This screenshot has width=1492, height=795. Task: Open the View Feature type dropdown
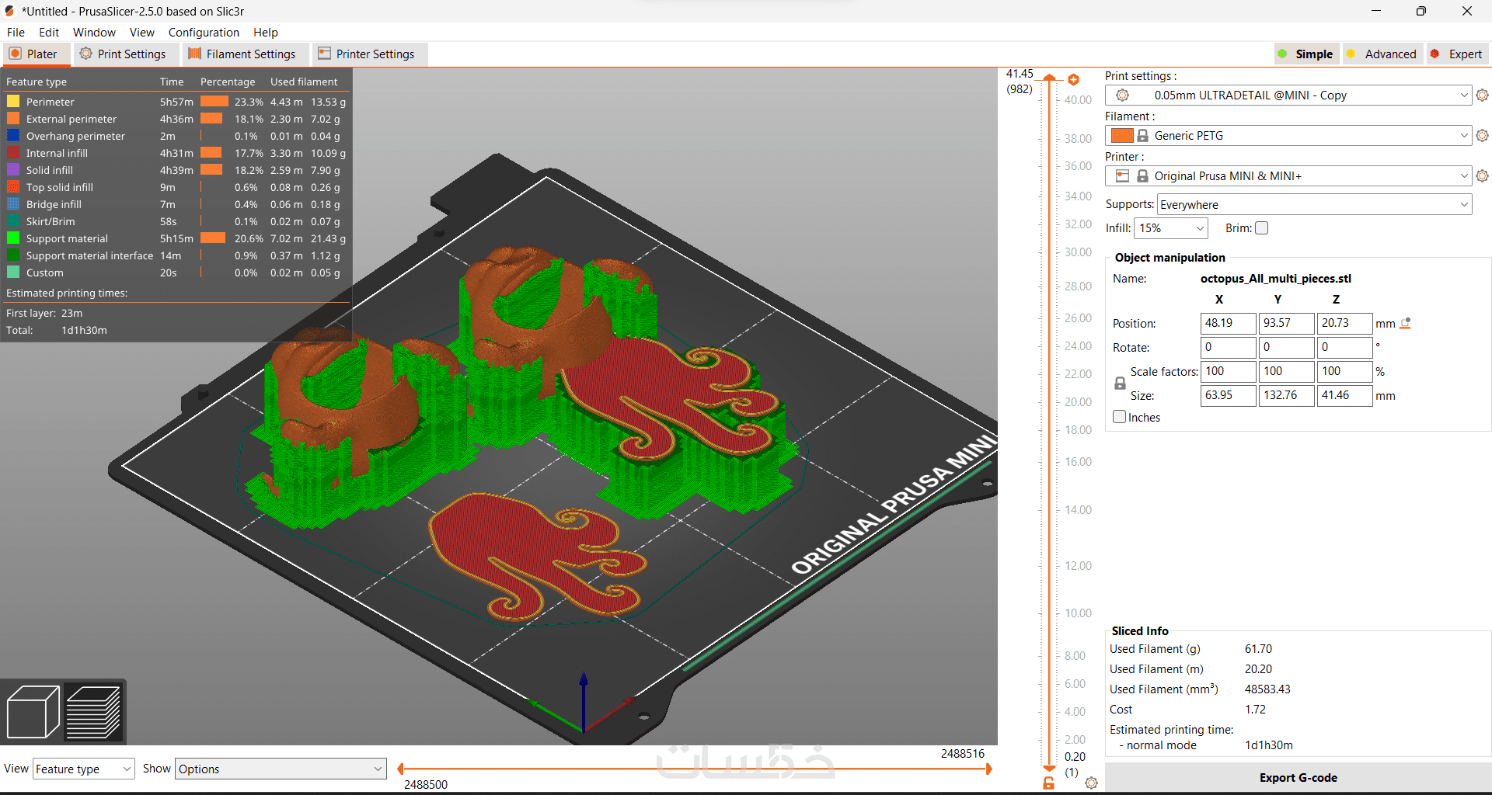click(x=84, y=769)
